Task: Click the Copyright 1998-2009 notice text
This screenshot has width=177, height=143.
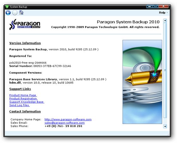Action: point(105,27)
